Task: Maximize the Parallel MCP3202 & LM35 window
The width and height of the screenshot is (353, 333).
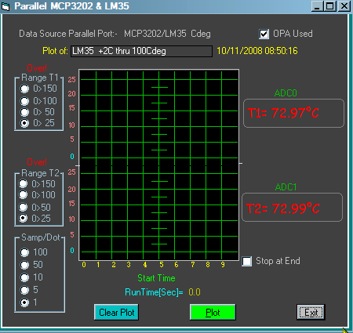Action: pos(330,6)
